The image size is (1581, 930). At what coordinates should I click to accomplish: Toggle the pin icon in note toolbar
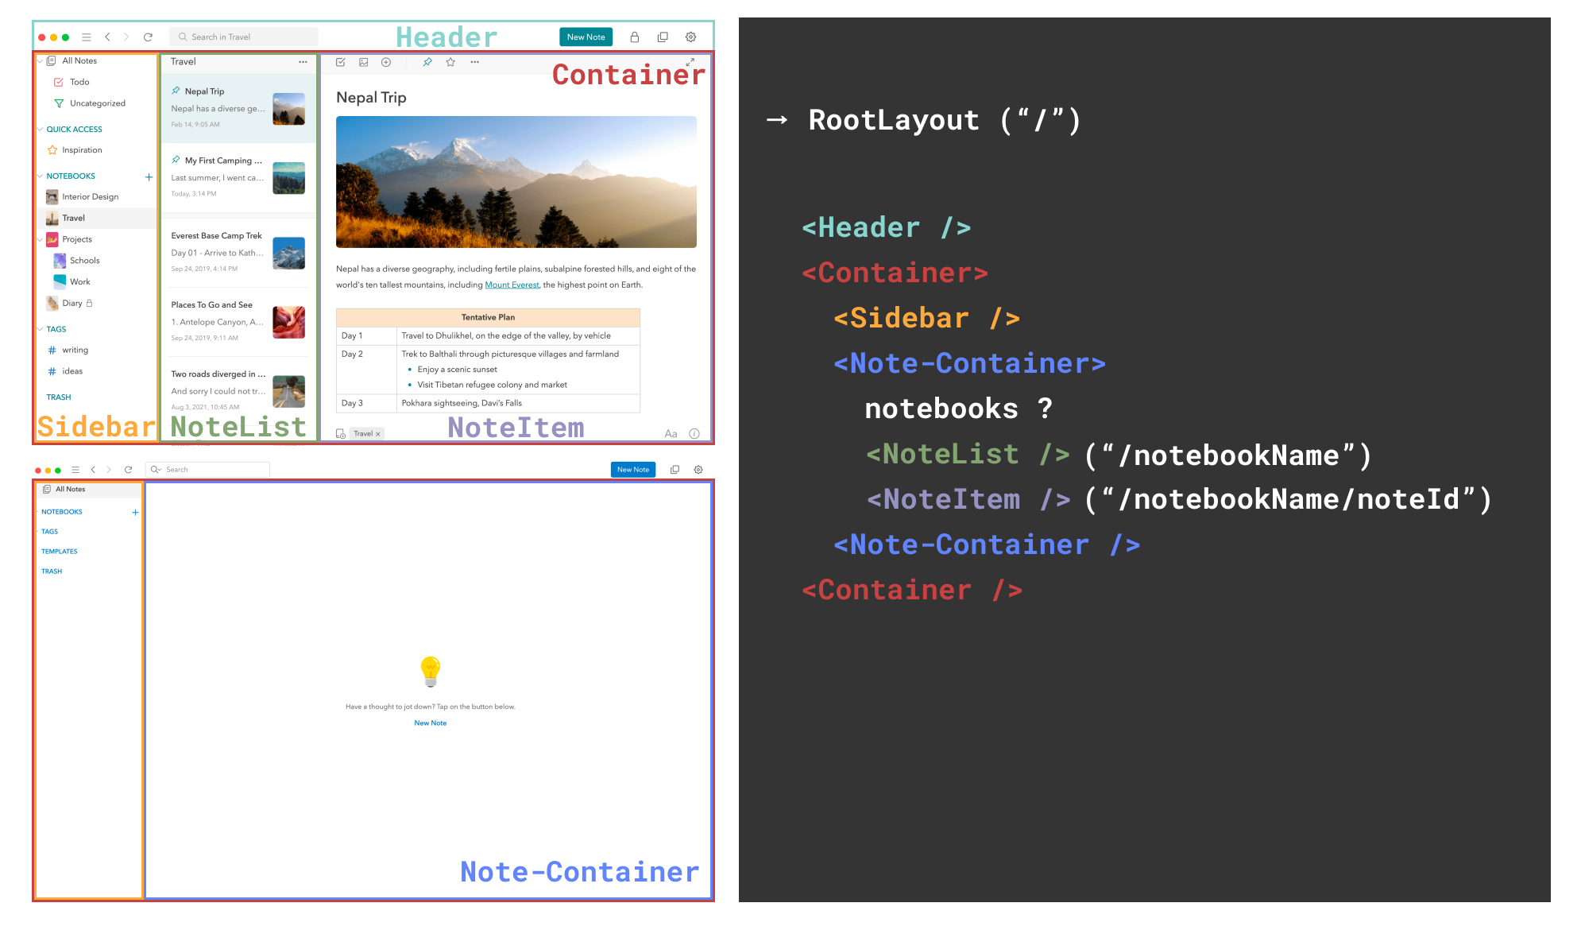click(427, 62)
